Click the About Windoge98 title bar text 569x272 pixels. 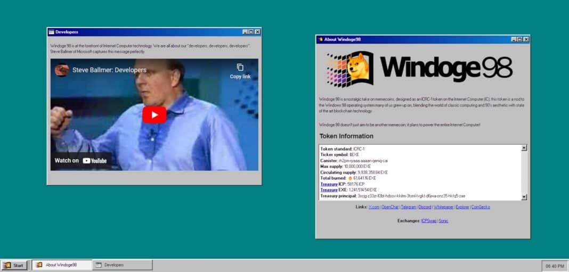pyautogui.click(x=342, y=39)
